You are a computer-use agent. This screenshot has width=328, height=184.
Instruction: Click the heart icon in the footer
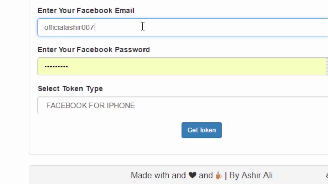192,175
